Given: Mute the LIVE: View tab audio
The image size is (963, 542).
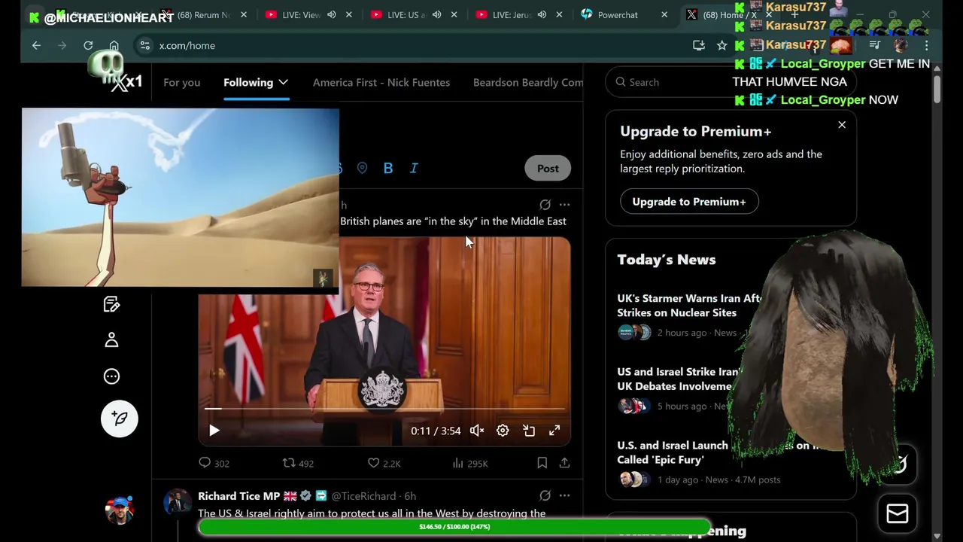Looking at the screenshot, I should [x=331, y=14].
